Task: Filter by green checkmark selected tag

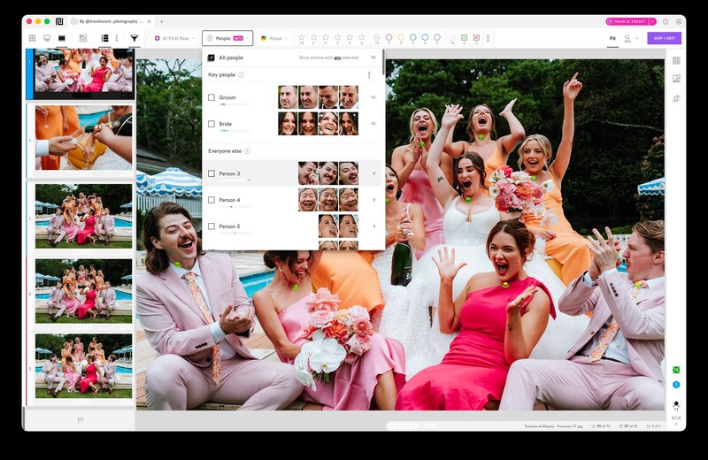Action: [464, 37]
